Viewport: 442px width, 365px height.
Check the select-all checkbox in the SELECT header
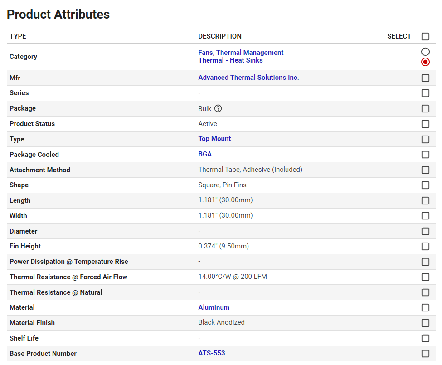coord(425,36)
